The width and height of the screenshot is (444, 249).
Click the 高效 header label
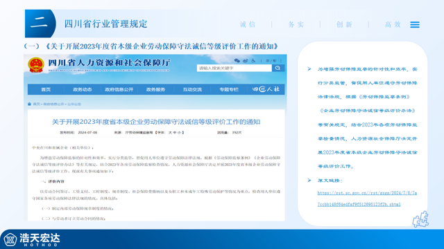393,25
